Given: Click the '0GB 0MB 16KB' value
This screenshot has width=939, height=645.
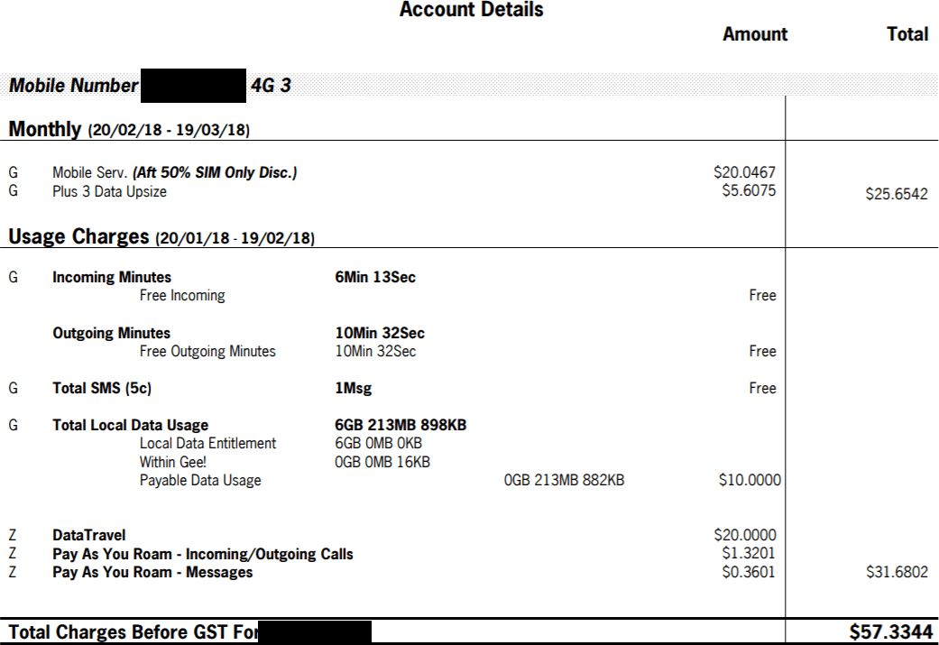Looking at the screenshot, I should pyautogui.click(x=382, y=463).
